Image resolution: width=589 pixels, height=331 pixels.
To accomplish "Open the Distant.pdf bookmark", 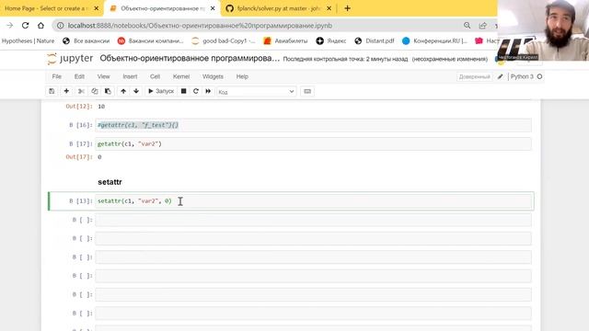I will click(375, 40).
